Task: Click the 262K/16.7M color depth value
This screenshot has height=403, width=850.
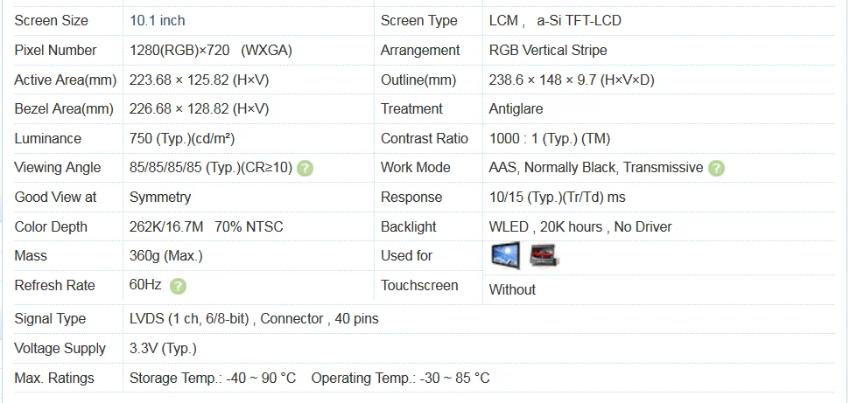Action: (166, 227)
